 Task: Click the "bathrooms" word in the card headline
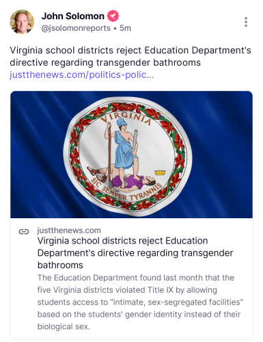pyautogui.click(x=60, y=265)
